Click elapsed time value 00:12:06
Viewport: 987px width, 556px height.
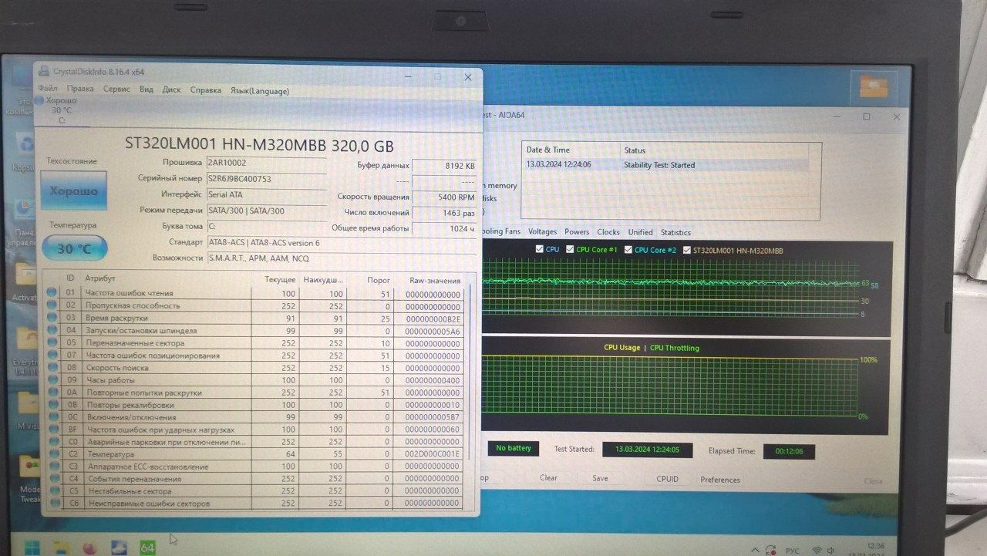click(x=789, y=451)
